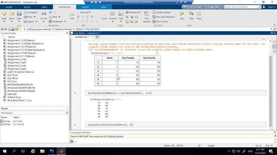Expand the Workspace panel actions menu
This screenshot has height=155, width=277.
click(67, 113)
